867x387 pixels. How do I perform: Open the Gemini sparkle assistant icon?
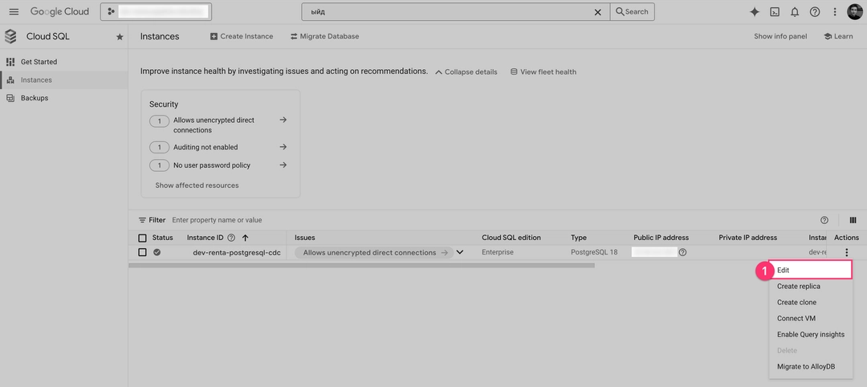point(754,11)
